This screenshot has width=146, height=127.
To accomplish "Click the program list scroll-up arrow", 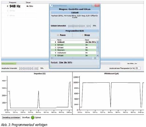I will 97,42.
